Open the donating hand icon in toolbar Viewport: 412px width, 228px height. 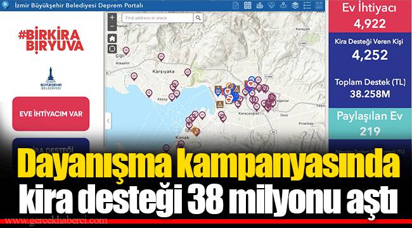[260, 6]
